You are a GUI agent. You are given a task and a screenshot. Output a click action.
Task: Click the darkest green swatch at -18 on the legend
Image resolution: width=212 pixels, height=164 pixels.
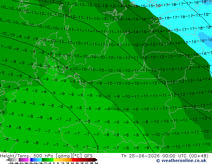point(43,160)
